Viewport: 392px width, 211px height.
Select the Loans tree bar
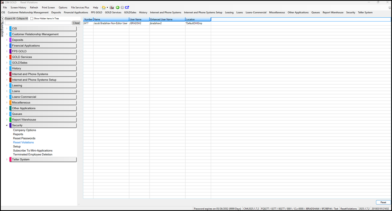[x=43, y=91]
